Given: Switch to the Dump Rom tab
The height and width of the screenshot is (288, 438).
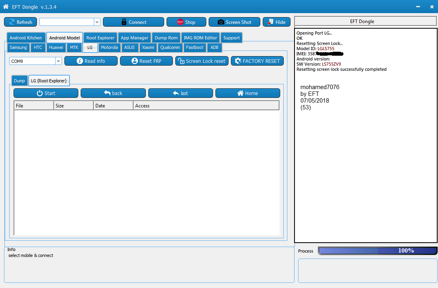Looking at the screenshot, I should click(166, 38).
